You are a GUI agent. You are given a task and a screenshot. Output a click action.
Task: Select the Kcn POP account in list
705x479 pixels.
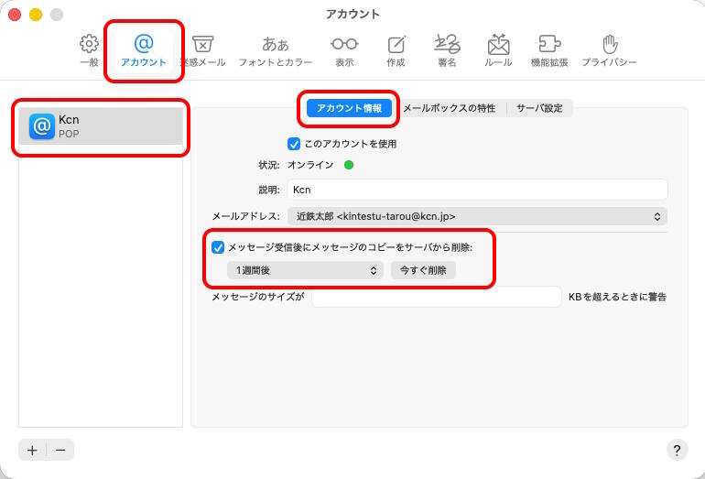click(x=101, y=126)
